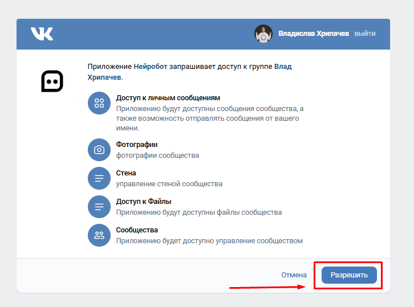The image size is (414, 307).
Task: Open the Нейробот application link
Action: point(150,67)
